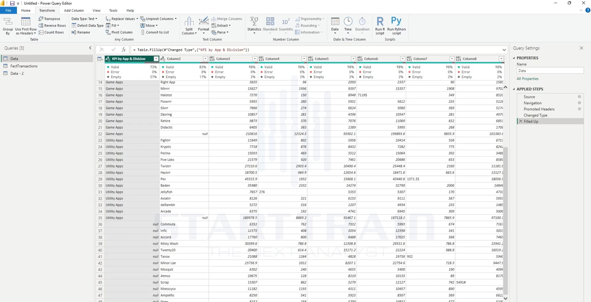The height and width of the screenshot is (302, 591).
Task: Open the File menu
Action: [x=8, y=10]
